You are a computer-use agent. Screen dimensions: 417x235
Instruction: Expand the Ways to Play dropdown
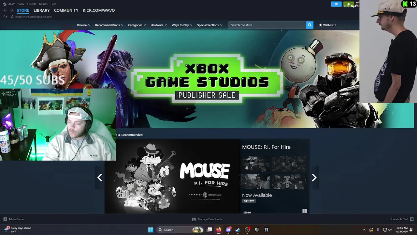[182, 25]
